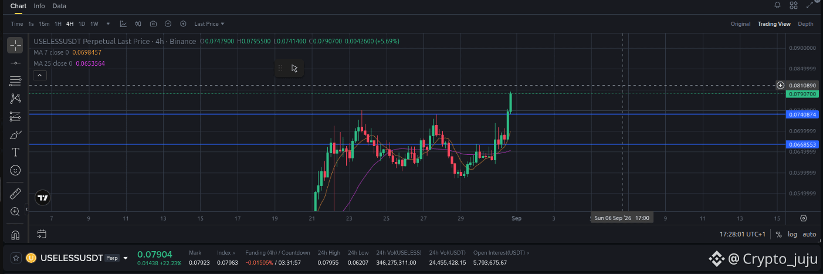This screenshot has height=274, width=823.
Task: Switch to Depth chart view
Action: 805,24
